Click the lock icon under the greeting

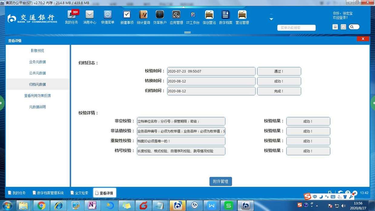click(x=335, y=27)
